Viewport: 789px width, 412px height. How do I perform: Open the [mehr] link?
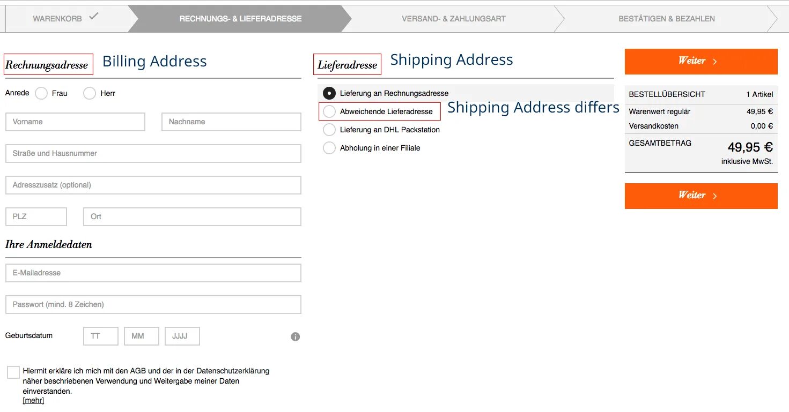(x=33, y=400)
